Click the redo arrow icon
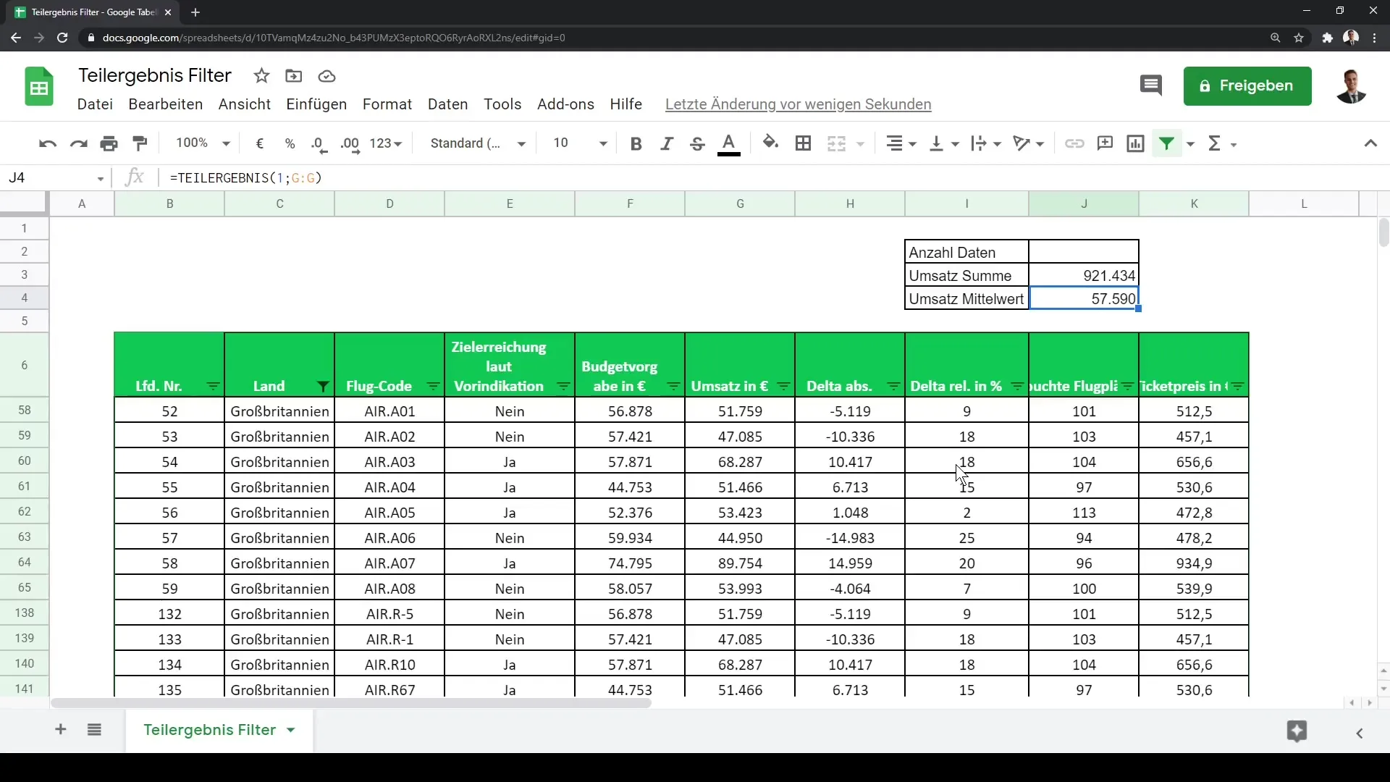This screenshot has width=1390, height=782. (x=78, y=143)
